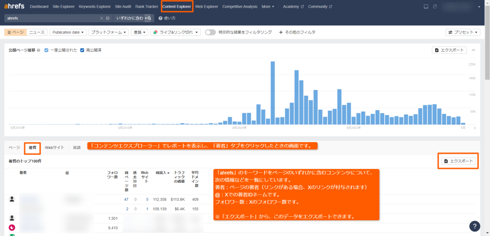This screenshot has height=236, width=490.
Task: Open Web Explorer
Action: tap(207, 7)
